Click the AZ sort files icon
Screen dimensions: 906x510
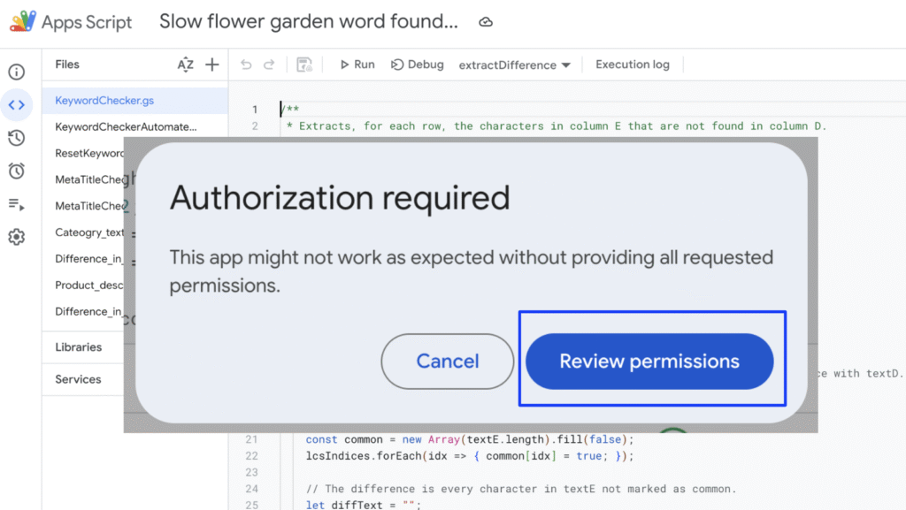coord(185,65)
